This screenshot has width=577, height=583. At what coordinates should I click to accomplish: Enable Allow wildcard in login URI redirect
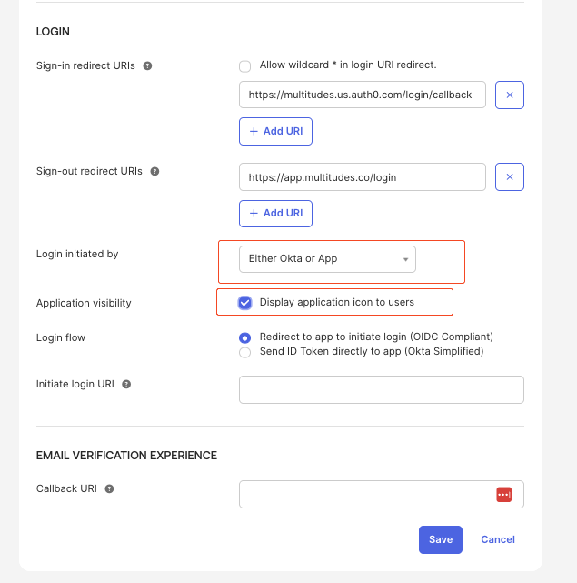(x=244, y=65)
